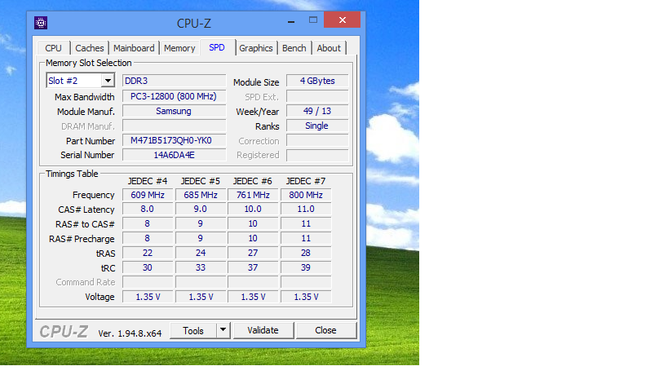
Task: Open the Mainboard tab
Action: (x=134, y=48)
